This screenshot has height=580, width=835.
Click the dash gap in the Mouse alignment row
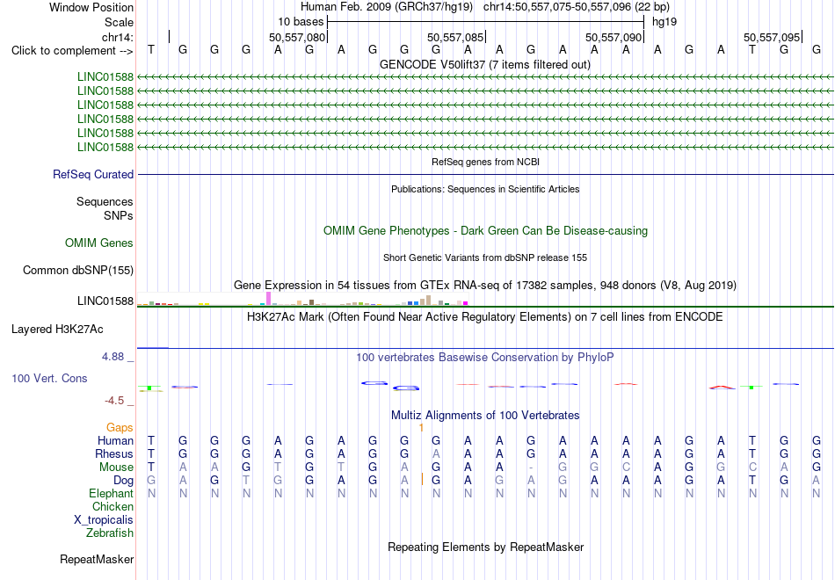(531, 468)
